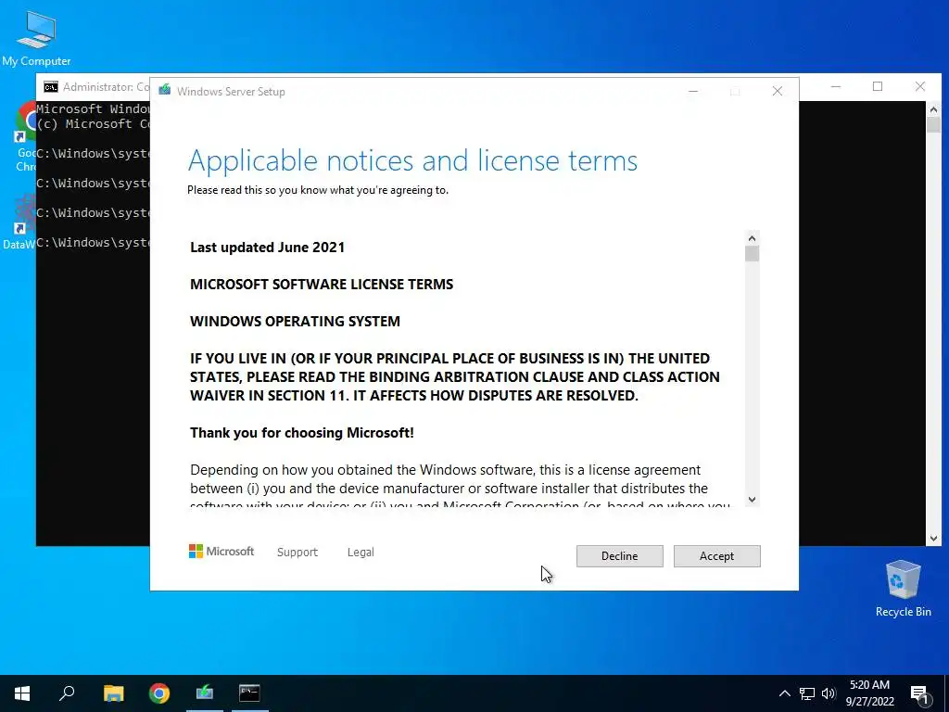Show hidden system tray icons

point(784,693)
